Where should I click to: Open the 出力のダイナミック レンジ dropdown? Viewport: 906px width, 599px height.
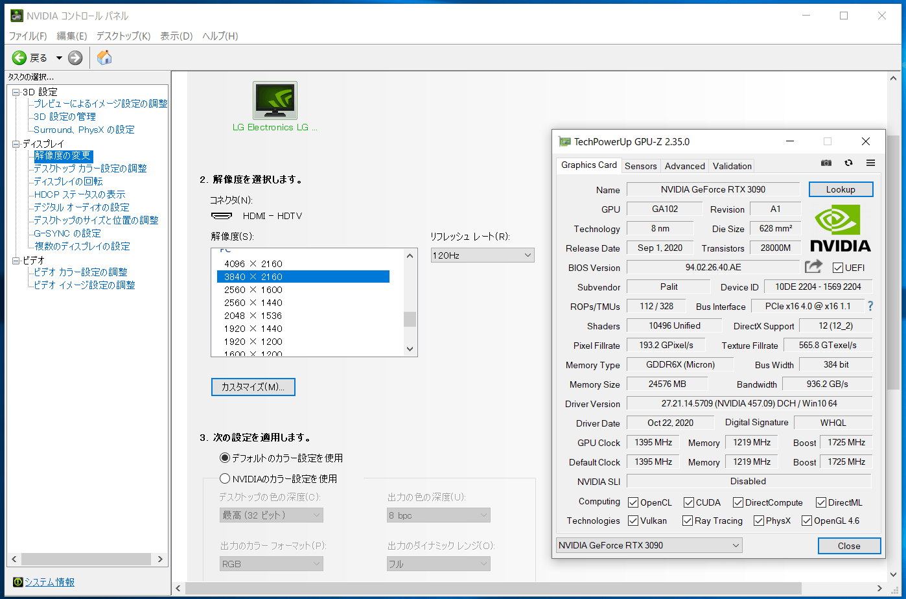point(439,564)
